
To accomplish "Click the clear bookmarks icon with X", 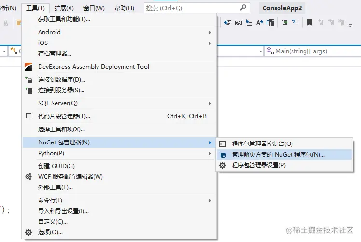I will [341, 22].
